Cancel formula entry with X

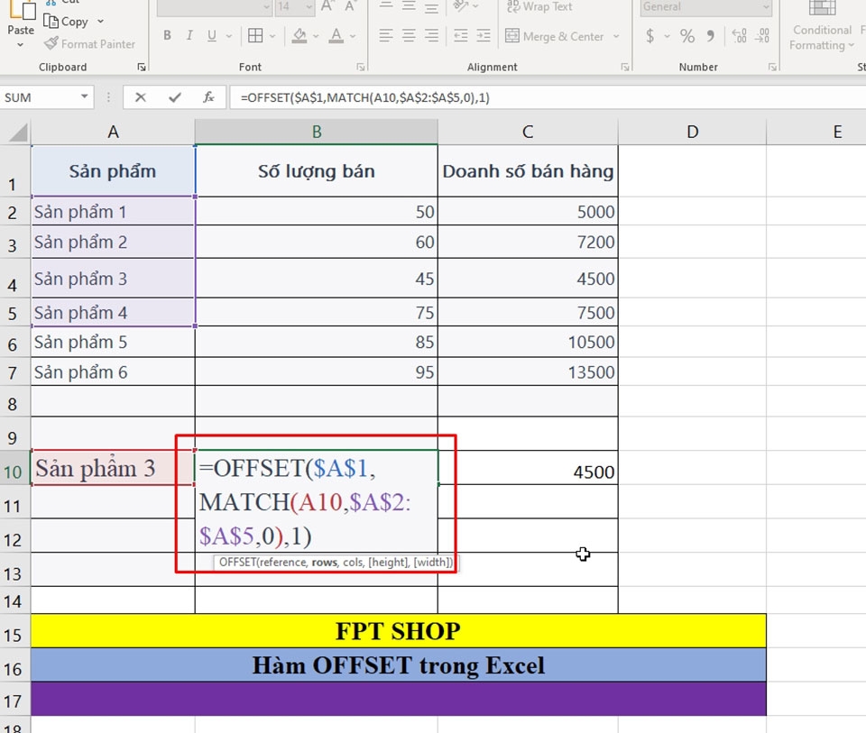(x=141, y=97)
